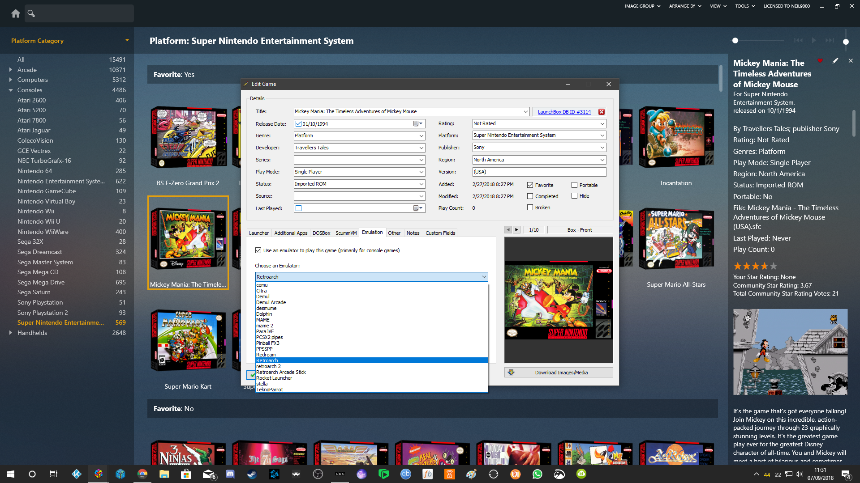Open the Status dropdown
The width and height of the screenshot is (860, 483).
[421, 184]
